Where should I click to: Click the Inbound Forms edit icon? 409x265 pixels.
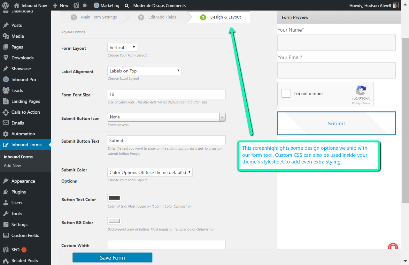tap(6, 145)
